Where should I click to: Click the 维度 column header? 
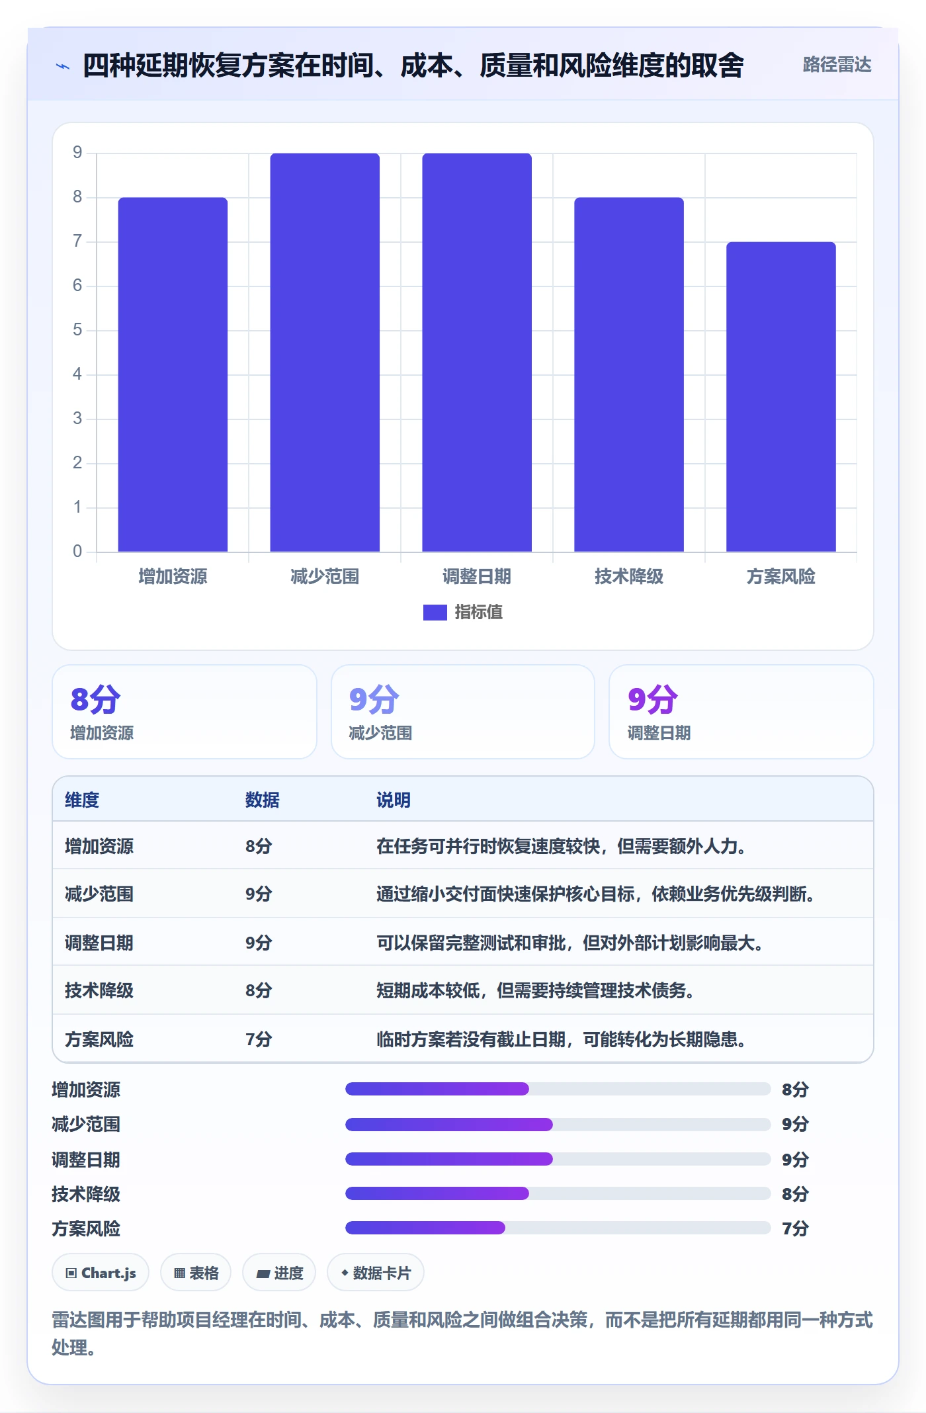tap(82, 800)
